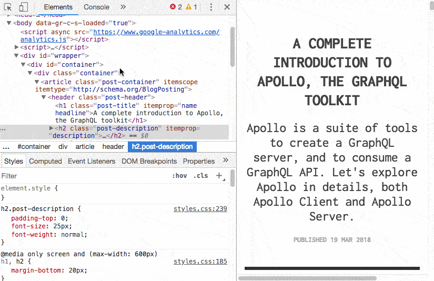Add a new style rule
434x281 pixels.
219,176
